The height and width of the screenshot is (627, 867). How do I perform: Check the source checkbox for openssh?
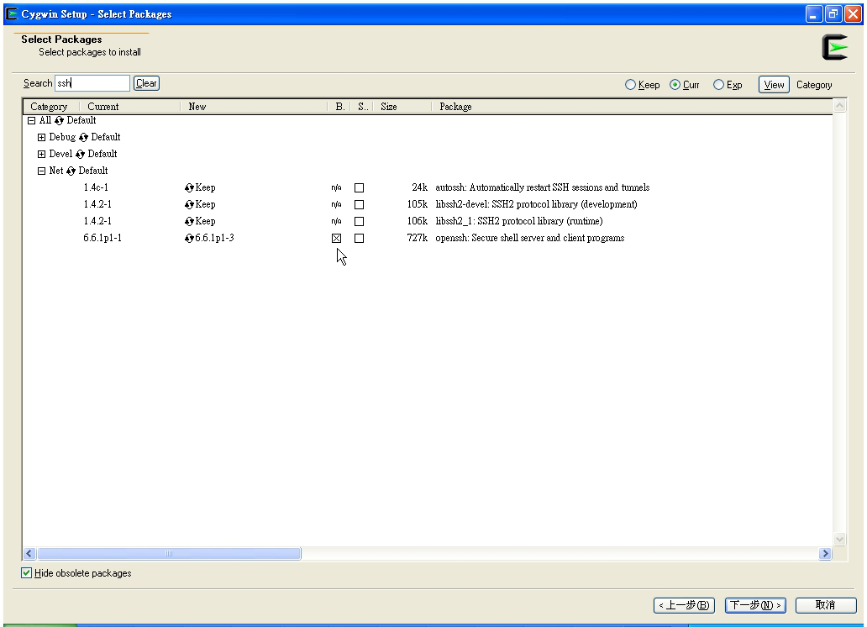click(x=360, y=239)
